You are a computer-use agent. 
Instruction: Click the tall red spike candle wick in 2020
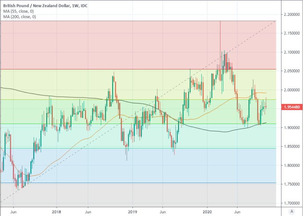click(220, 34)
